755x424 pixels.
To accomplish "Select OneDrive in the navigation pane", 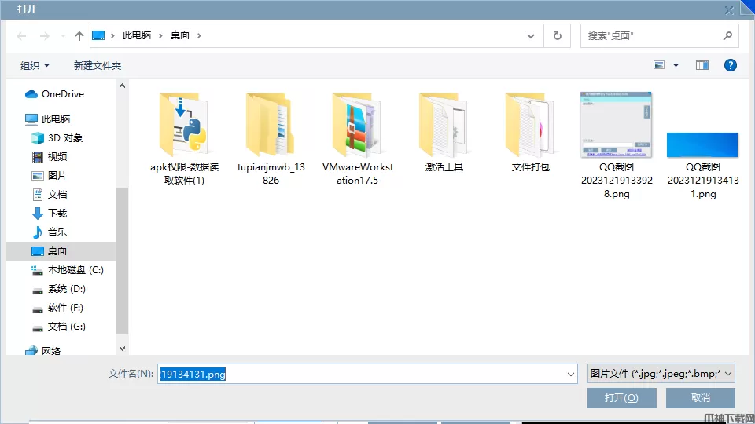I will point(54,94).
